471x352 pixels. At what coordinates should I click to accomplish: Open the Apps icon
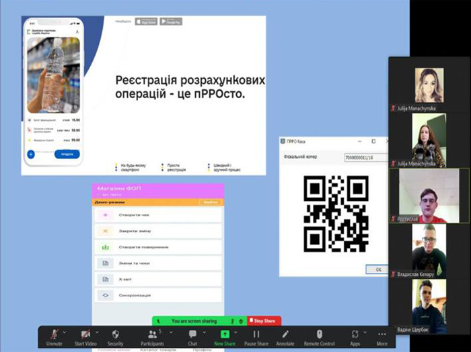(x=355, y=338)
